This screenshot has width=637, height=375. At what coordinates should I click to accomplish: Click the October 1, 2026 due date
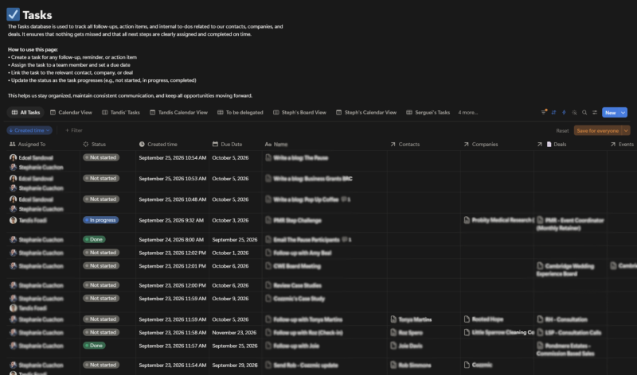230,253
